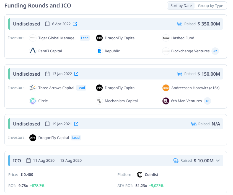The image size is (233, 195).
Task: Show 2 more investors after Blockchange Ventures
Action: pyautogui.click(x=215, y=51)
